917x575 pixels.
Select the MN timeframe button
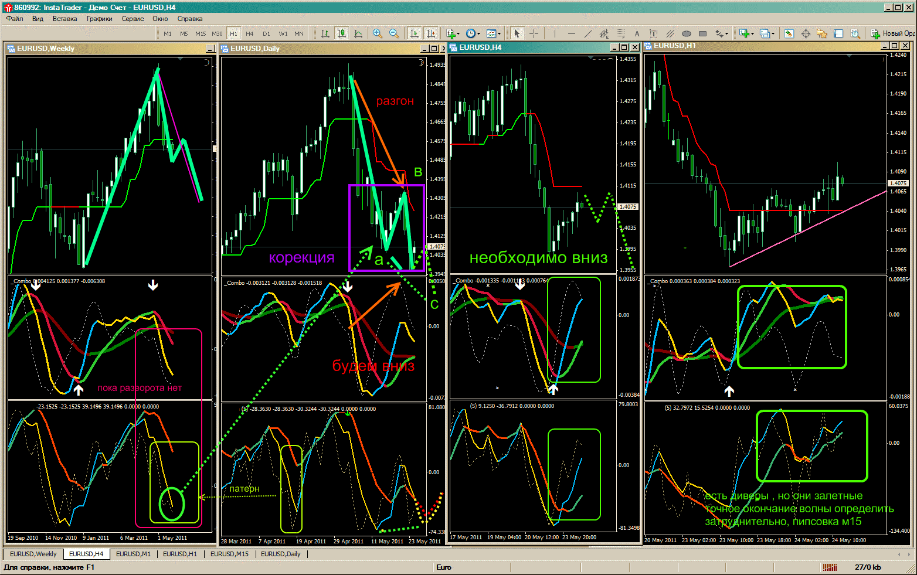[x=299, y=33]
